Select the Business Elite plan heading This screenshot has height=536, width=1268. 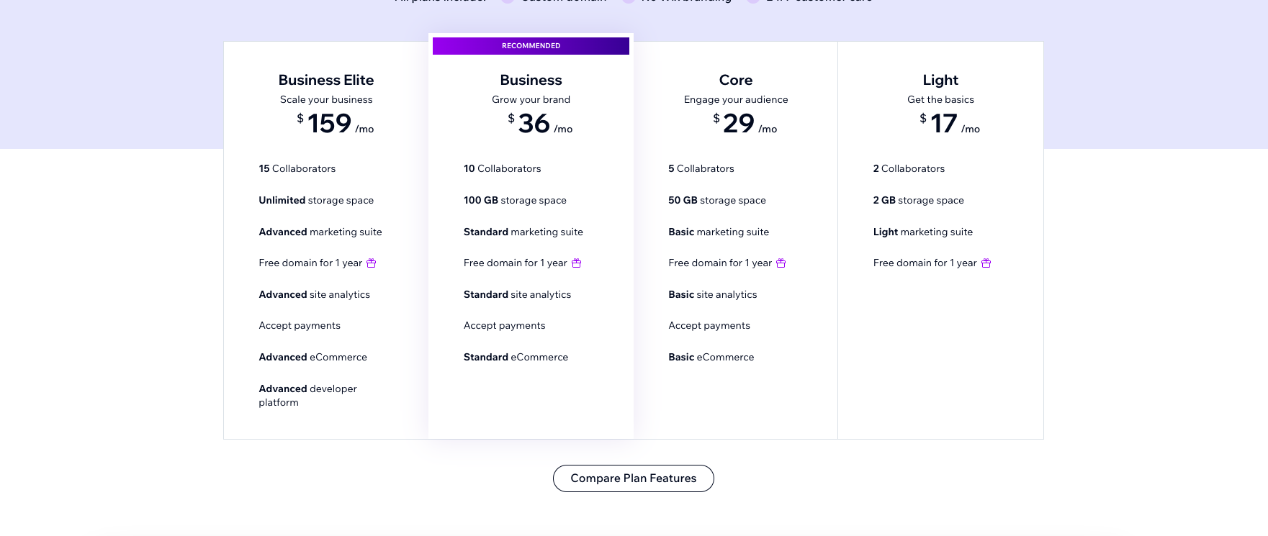click(x=326, y=80)
